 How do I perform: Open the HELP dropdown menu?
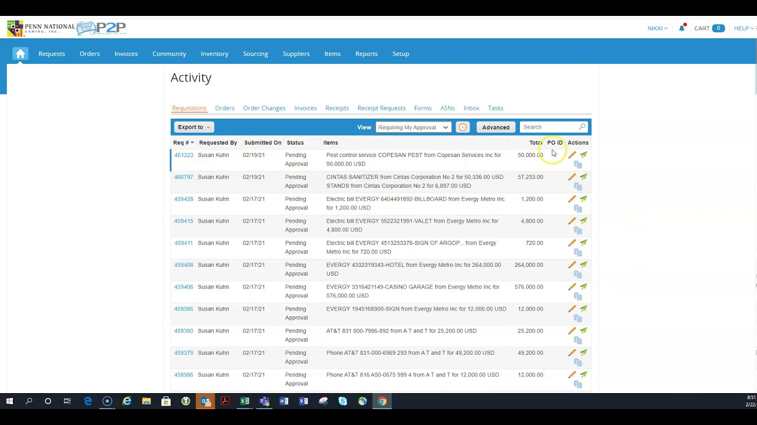743,28
